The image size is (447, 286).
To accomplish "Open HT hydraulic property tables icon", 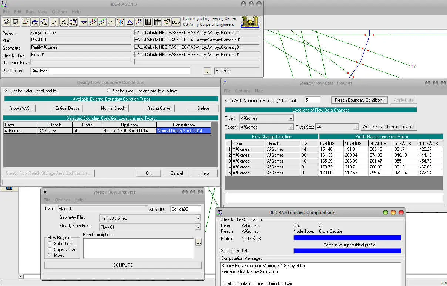I will (x=139, y=22).
